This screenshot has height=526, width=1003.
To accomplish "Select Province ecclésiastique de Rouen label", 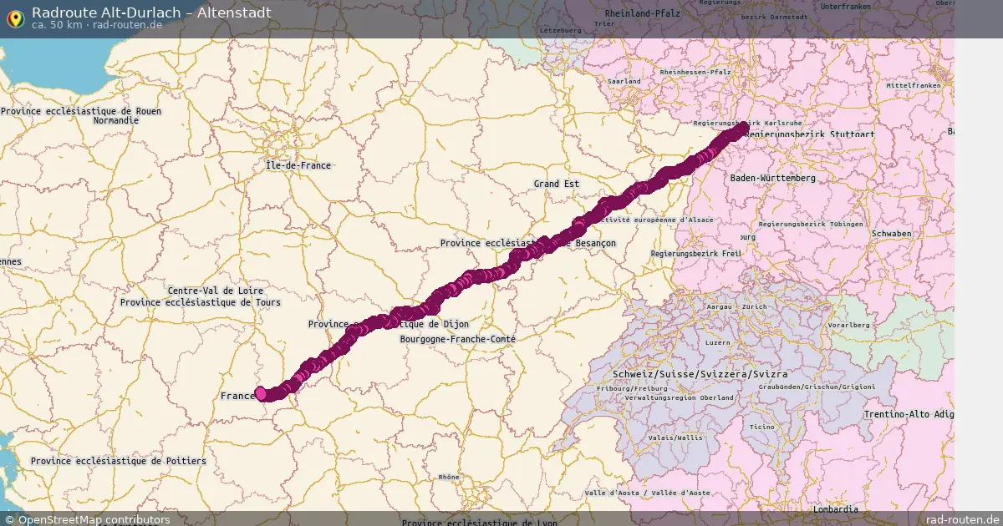I will pos(81,111).
